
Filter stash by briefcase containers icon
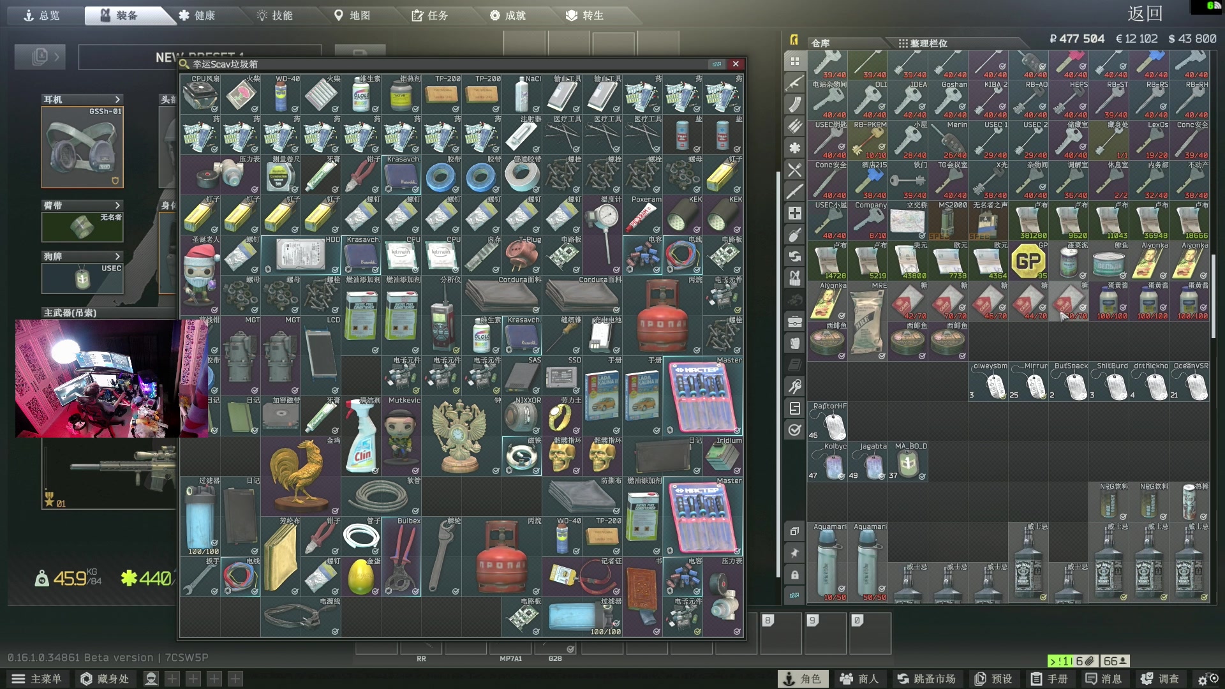(x=794, y=322)
